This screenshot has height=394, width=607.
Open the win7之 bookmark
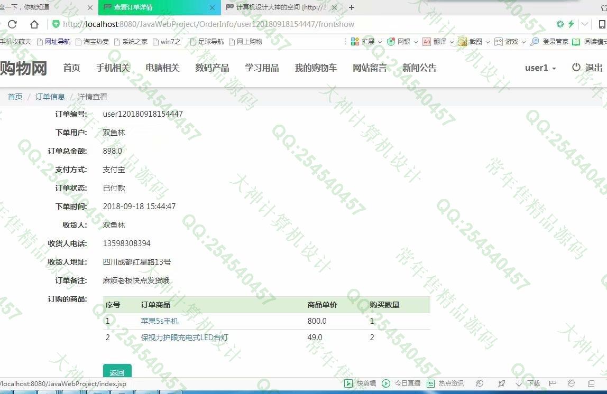[x=167, y=41]
